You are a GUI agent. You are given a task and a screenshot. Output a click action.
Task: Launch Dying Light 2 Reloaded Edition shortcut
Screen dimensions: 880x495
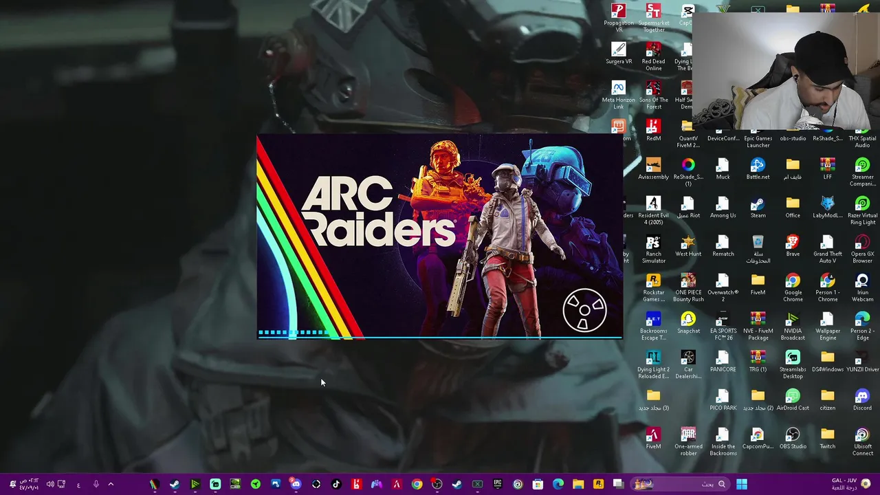pos(653,364)
